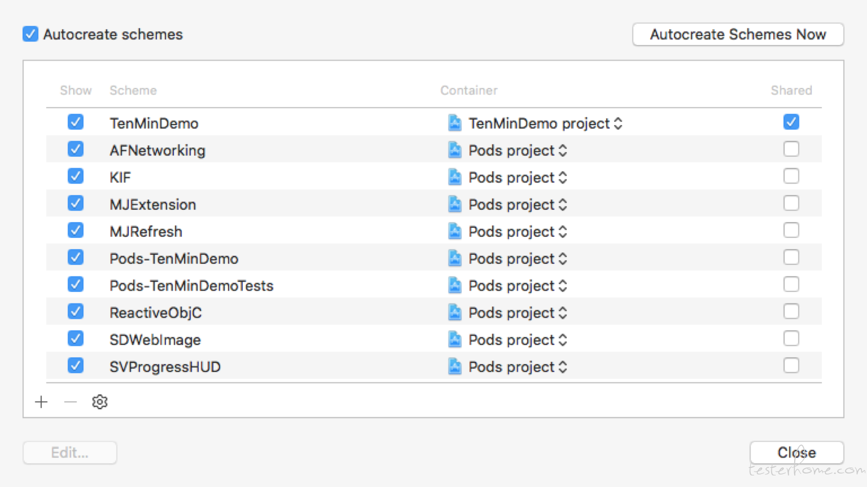
Task: Uncheck Show for SDWebImage scheme
Action: point(76,338)
